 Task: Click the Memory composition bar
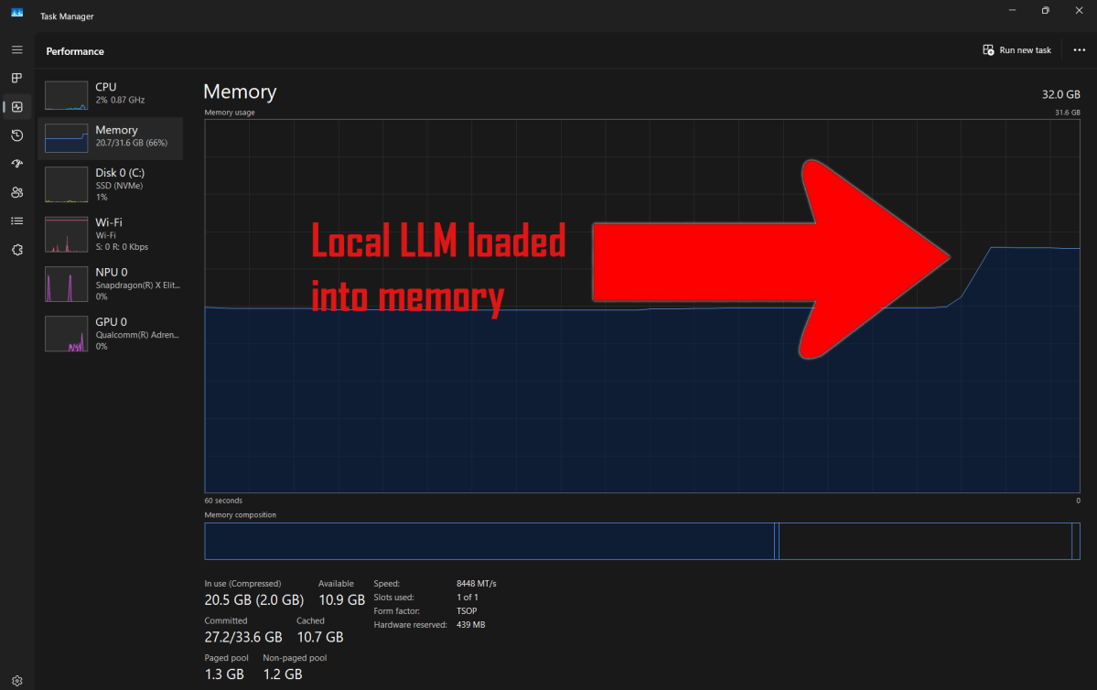[640, 541]
